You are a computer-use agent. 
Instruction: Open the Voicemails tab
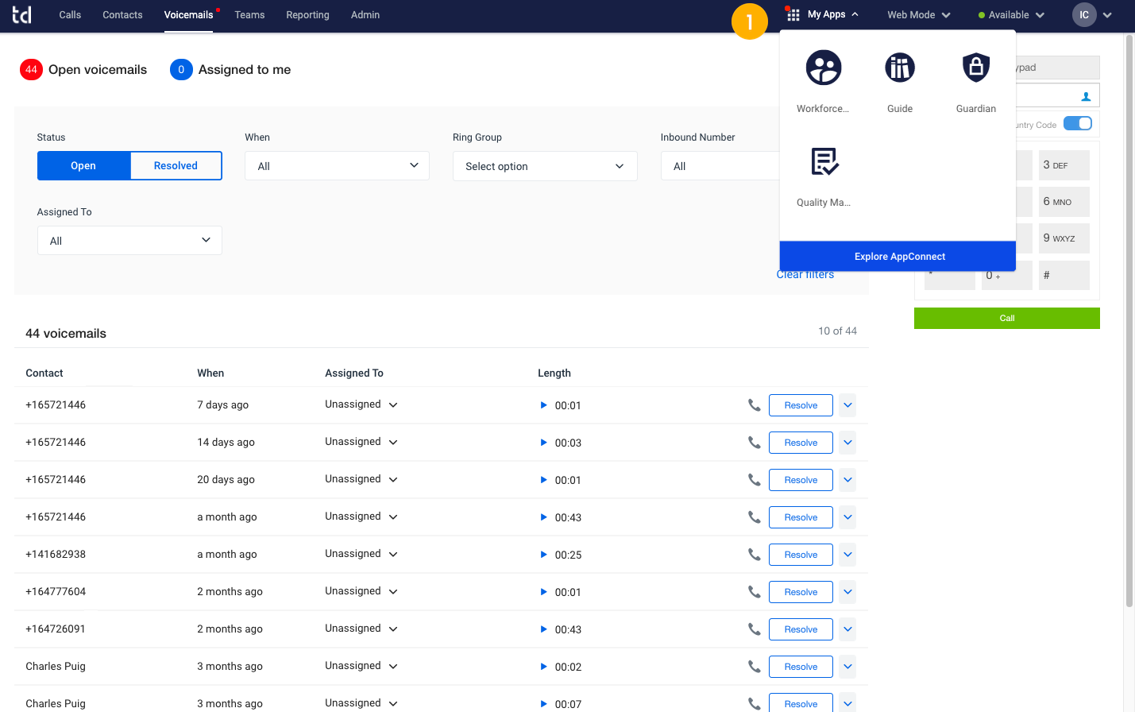(x=188, y=14)
